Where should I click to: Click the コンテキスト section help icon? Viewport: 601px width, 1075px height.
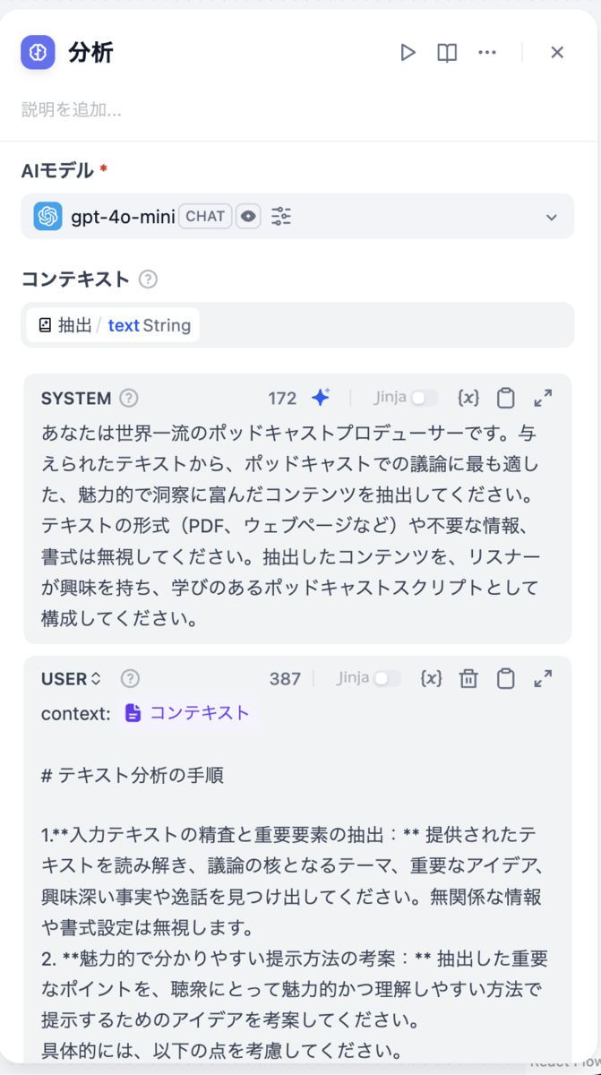149,279
